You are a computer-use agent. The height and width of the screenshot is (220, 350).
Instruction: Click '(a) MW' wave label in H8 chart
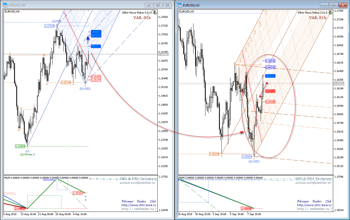(57, 21)
